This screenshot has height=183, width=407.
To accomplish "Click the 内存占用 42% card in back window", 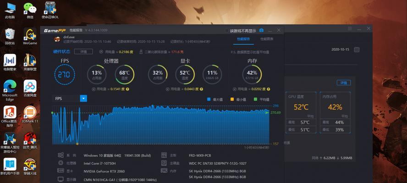I will click(335, 113).
